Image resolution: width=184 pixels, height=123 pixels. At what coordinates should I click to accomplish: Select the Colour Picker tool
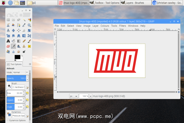24,25
